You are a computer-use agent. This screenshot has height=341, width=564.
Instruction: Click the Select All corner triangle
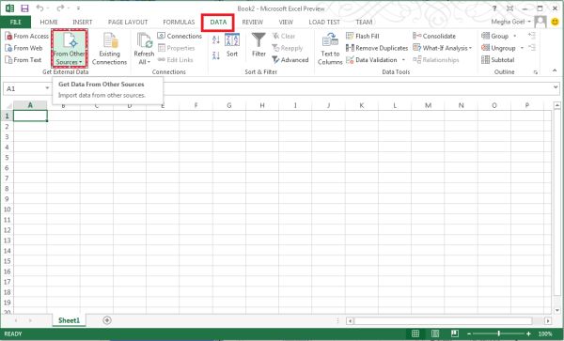(9, 106)
